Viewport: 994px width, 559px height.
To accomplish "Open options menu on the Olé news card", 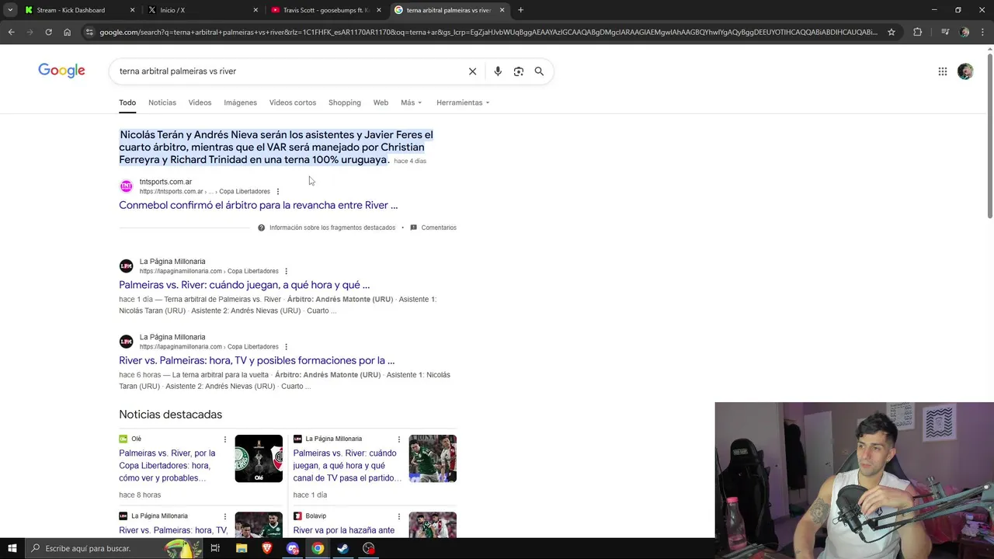I will 225,439.
